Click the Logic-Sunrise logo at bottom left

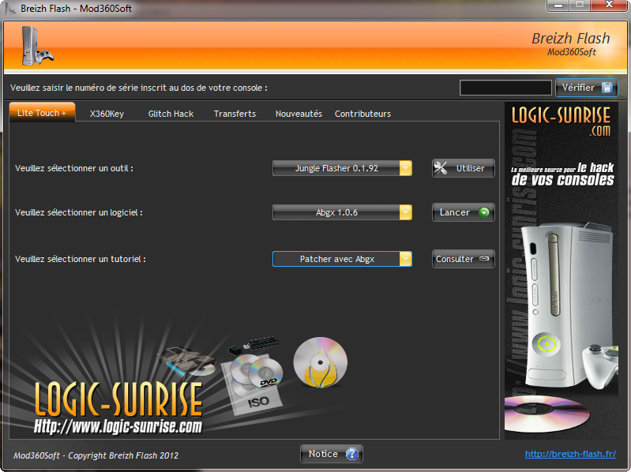coord(118,407)
